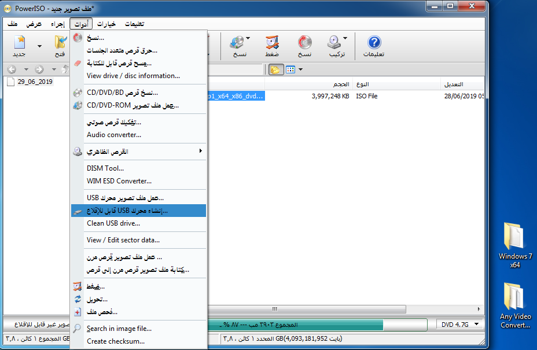
Task: Open the Help (تعليمات) menu
Action: tap(135, 24)
